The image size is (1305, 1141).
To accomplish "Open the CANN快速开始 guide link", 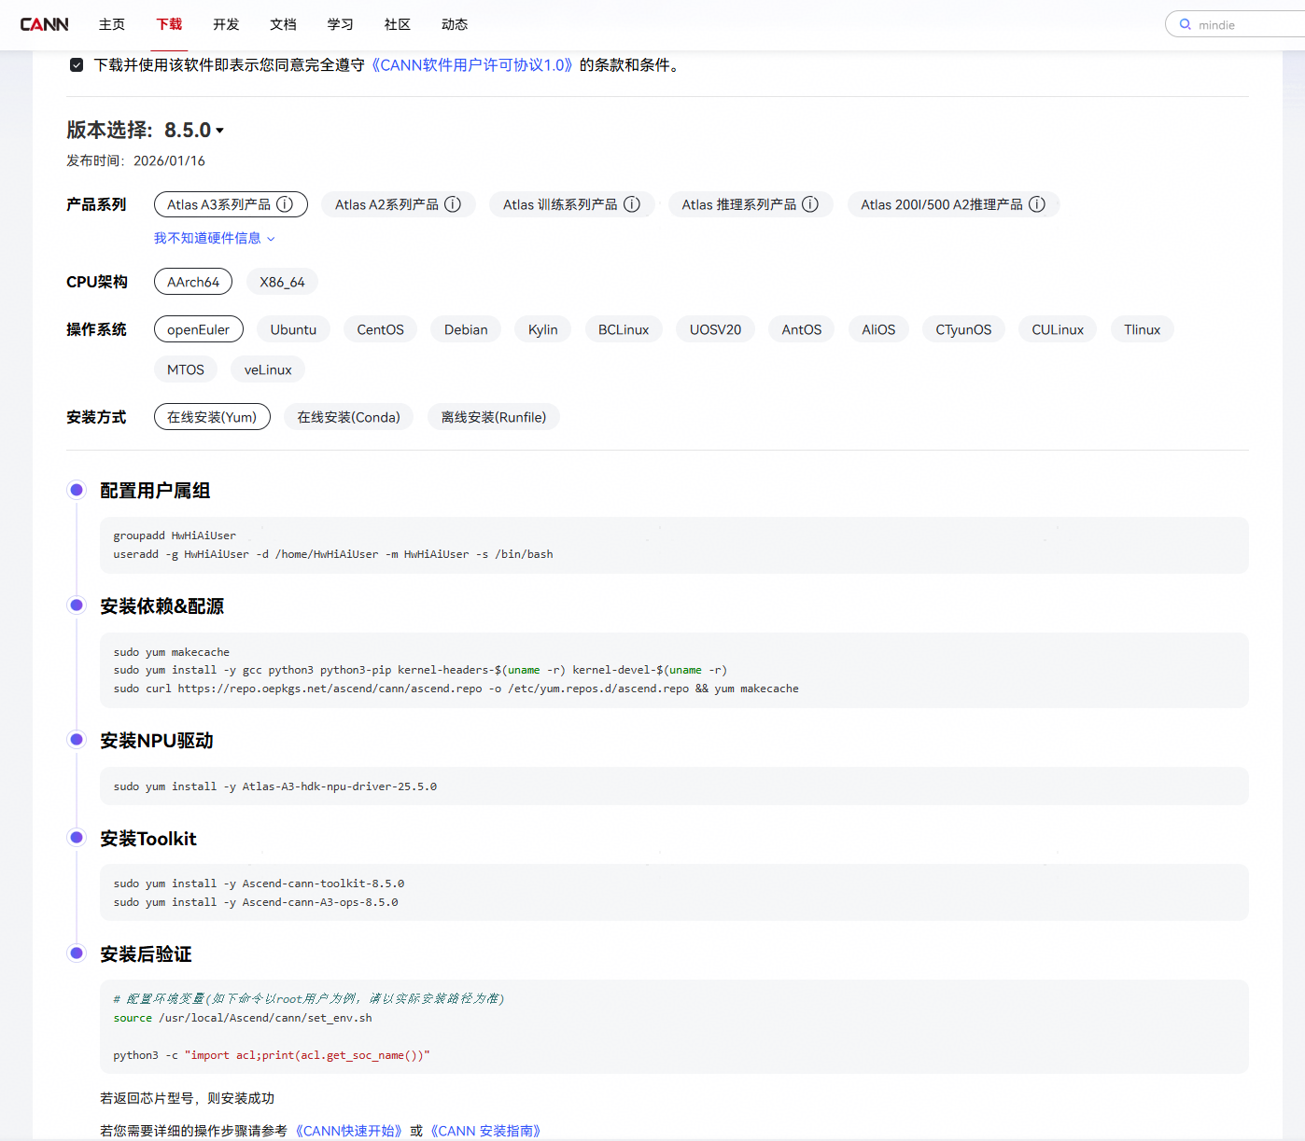I will coord(349,1131).
